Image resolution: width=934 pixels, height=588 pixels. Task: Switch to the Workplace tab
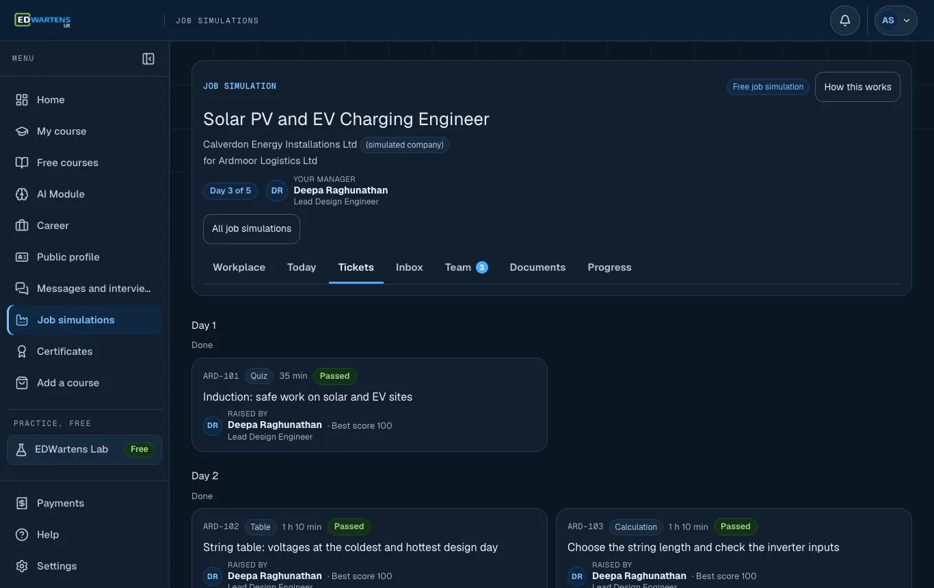tap(239, 267)
